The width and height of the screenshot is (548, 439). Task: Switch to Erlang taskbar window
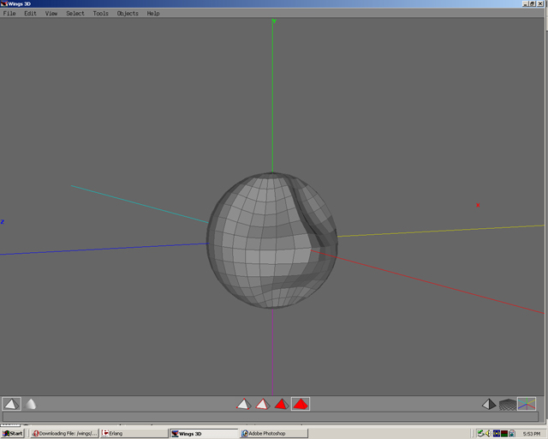point(133,433)
